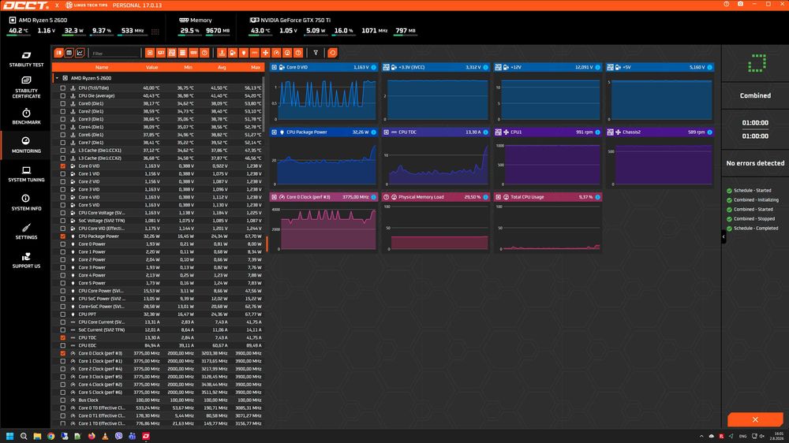Sort table by Avg column header

click(x=222, y=67)
